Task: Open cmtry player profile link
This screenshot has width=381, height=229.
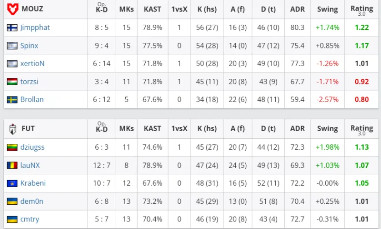Action: [30, 219]
